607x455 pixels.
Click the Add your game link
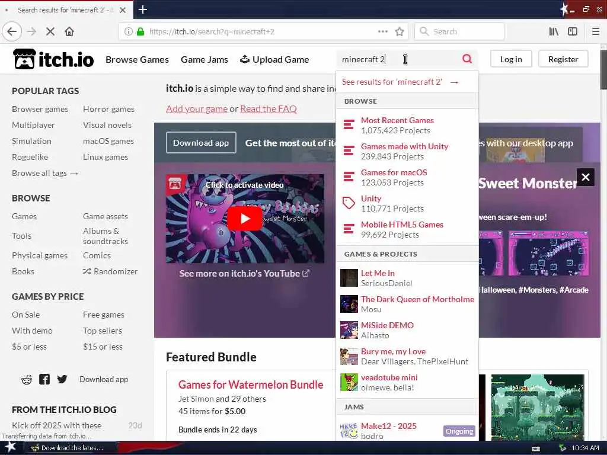click(197, 109)
